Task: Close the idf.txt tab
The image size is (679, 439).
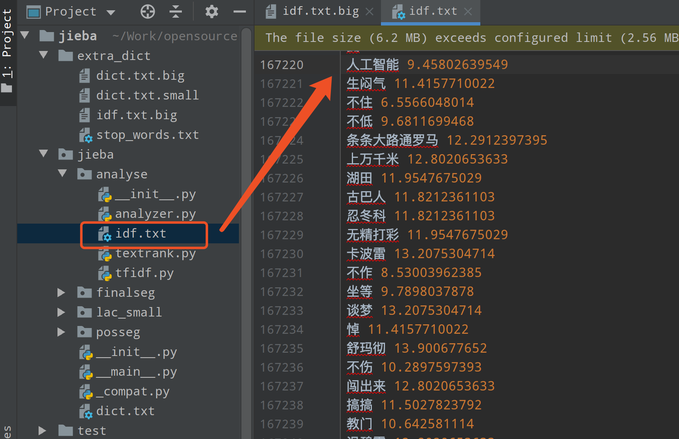Action: (468, 12)
